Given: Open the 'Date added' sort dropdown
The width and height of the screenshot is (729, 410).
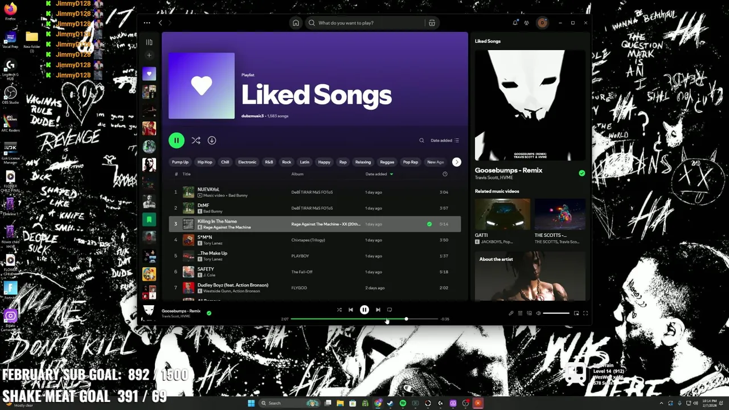Looking at the screenshot, I should (x=445, y=140).
